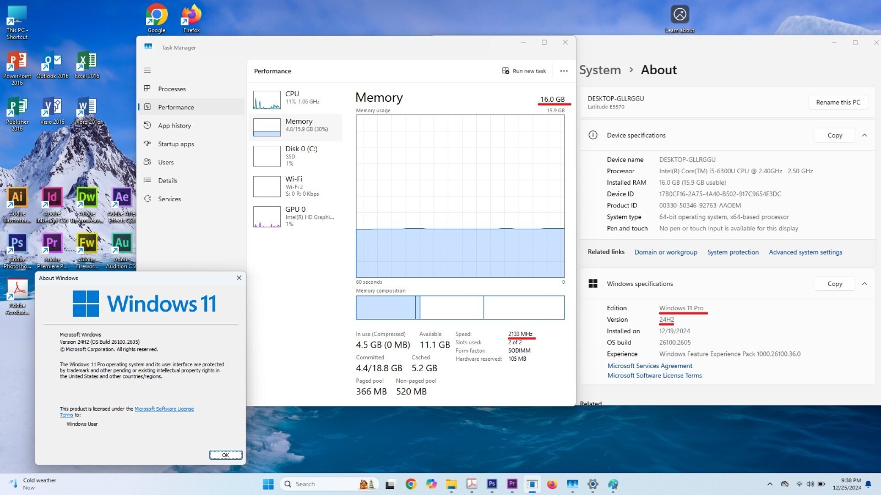Open Outlook 2016 desktop icon
Viewport: 881px width, 495px height.
(x=52, y=65)
